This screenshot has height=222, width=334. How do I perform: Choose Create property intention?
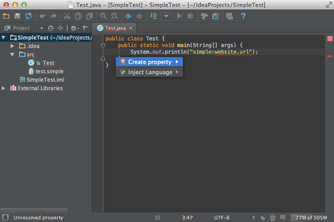pyautogui.click(x=149, y=62)
